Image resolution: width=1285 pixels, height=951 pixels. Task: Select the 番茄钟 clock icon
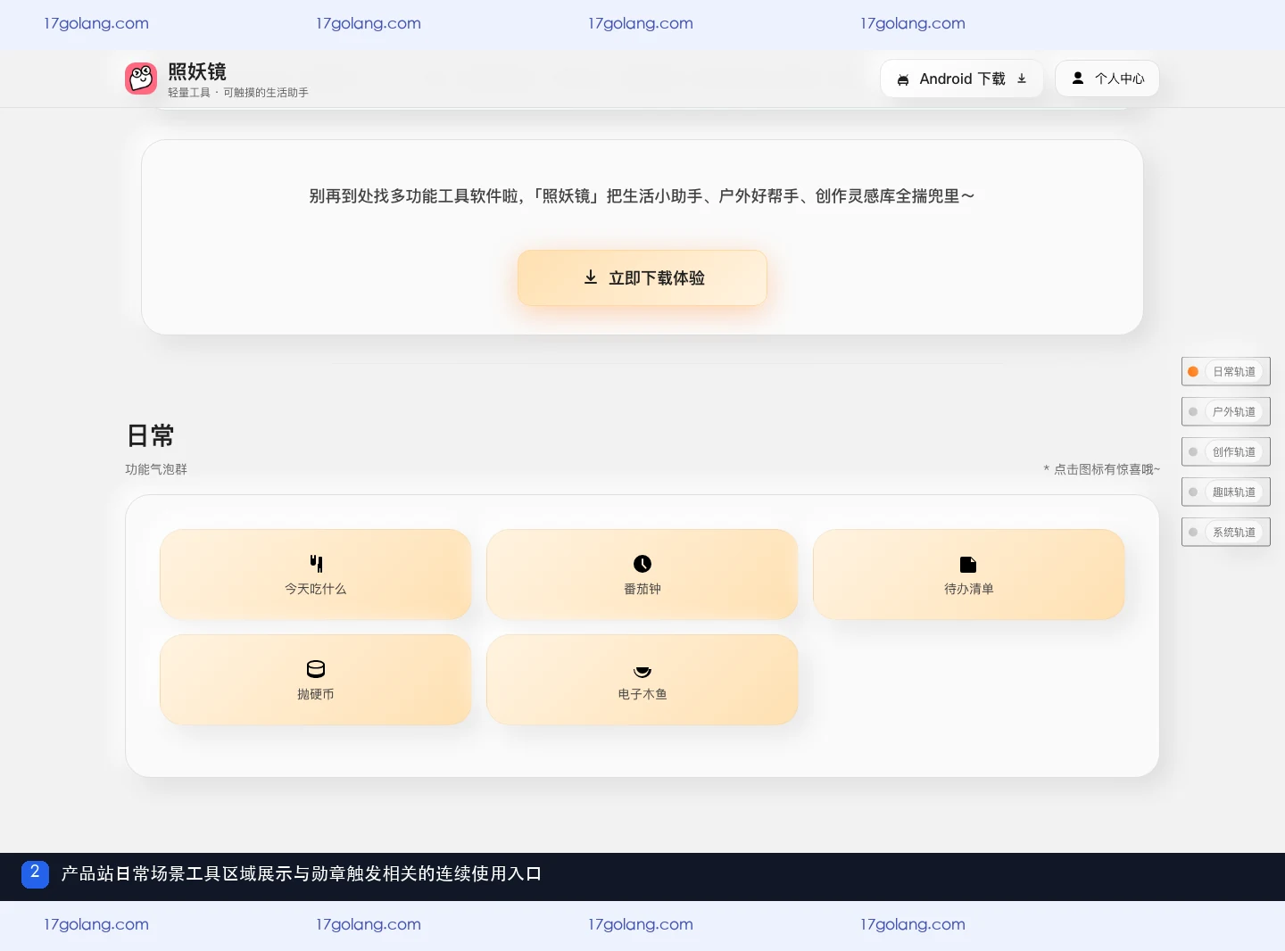pos(642,564)
